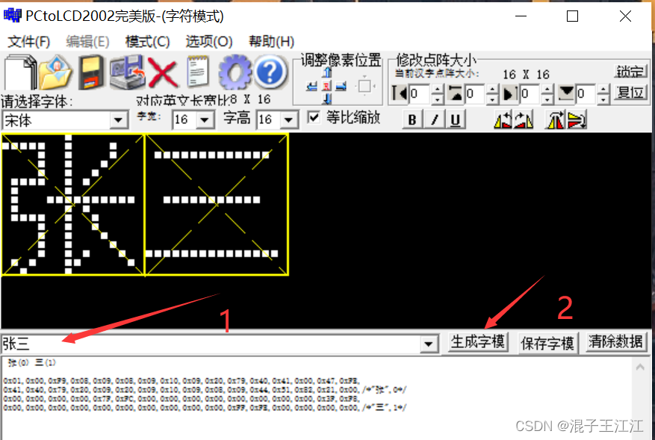Click the red X delete icon
The image size is (655, 440).
point(163,73)
